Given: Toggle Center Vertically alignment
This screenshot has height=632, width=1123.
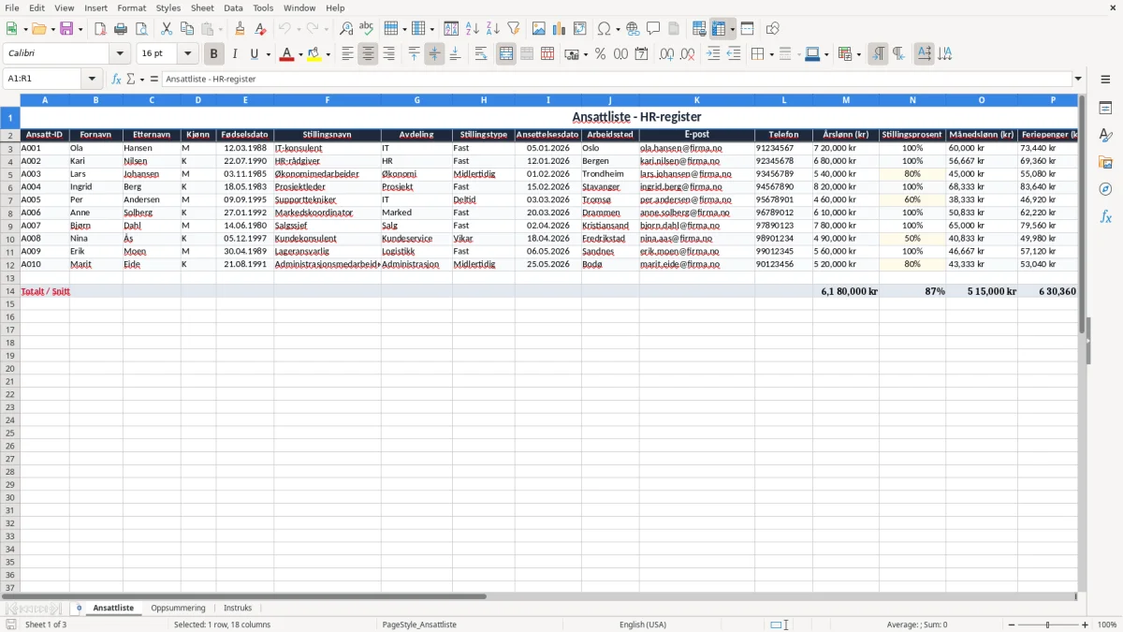Looking at the screenshot, I should tap(434, 54).
